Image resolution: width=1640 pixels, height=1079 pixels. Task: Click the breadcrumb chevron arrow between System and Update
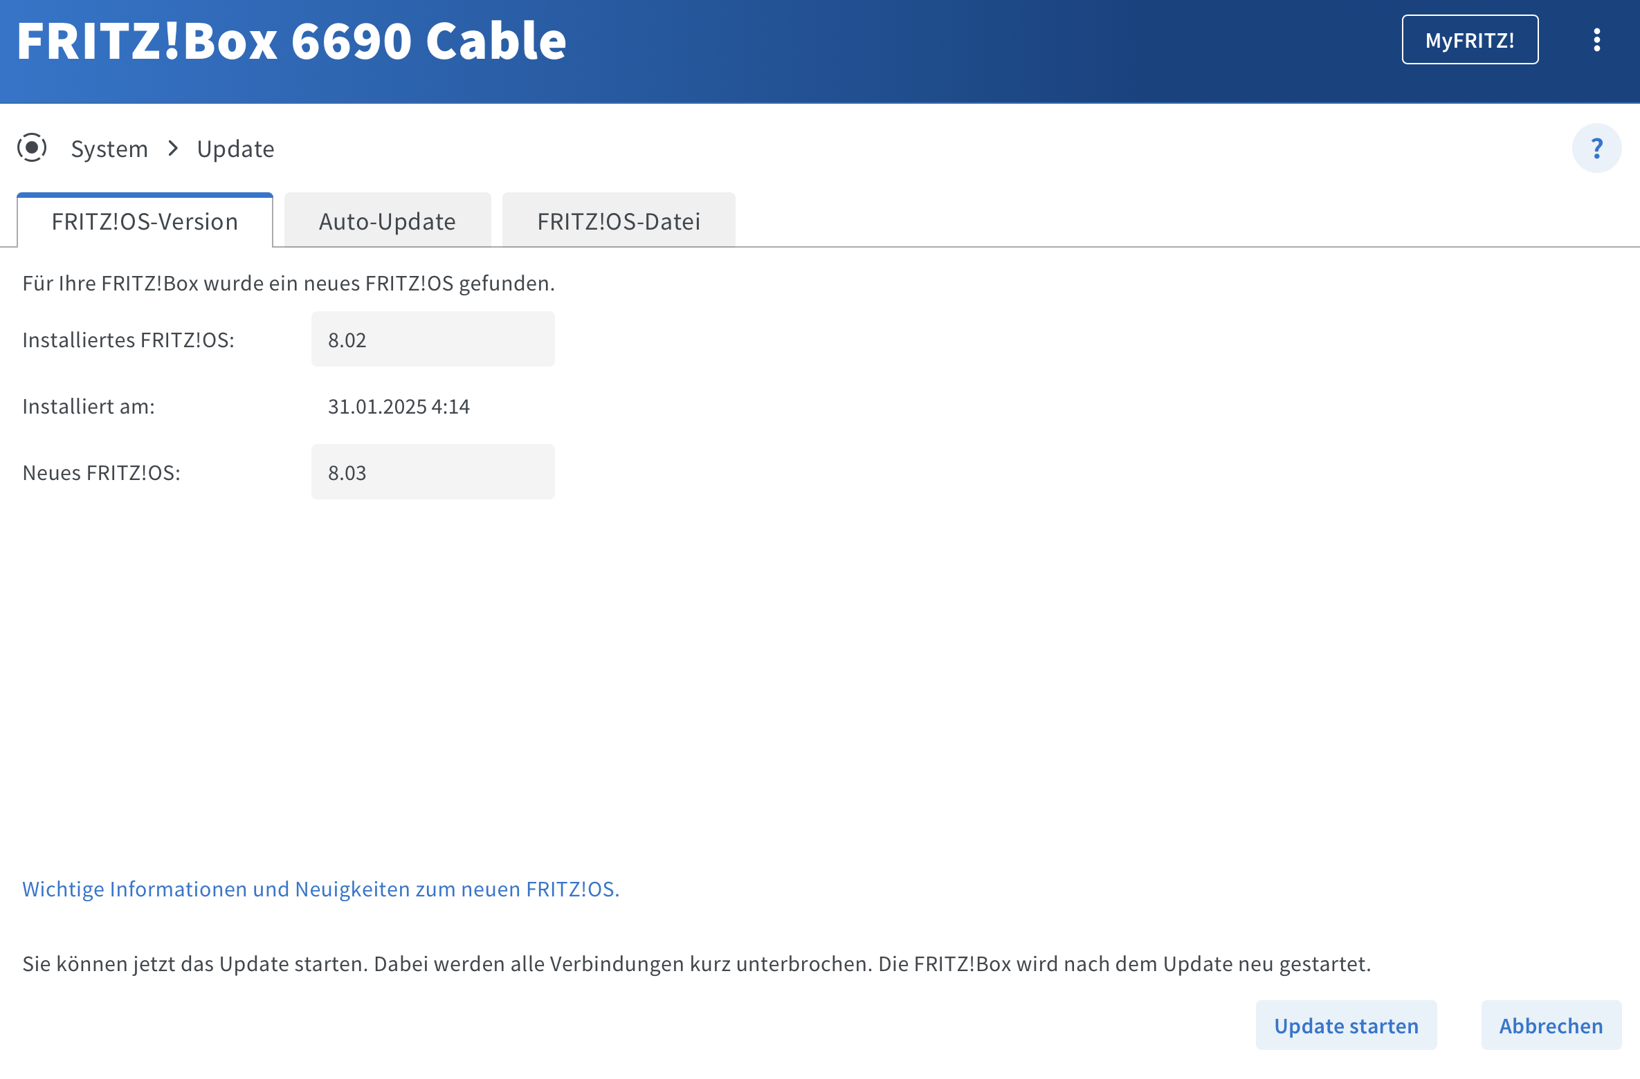pos(173,148)
